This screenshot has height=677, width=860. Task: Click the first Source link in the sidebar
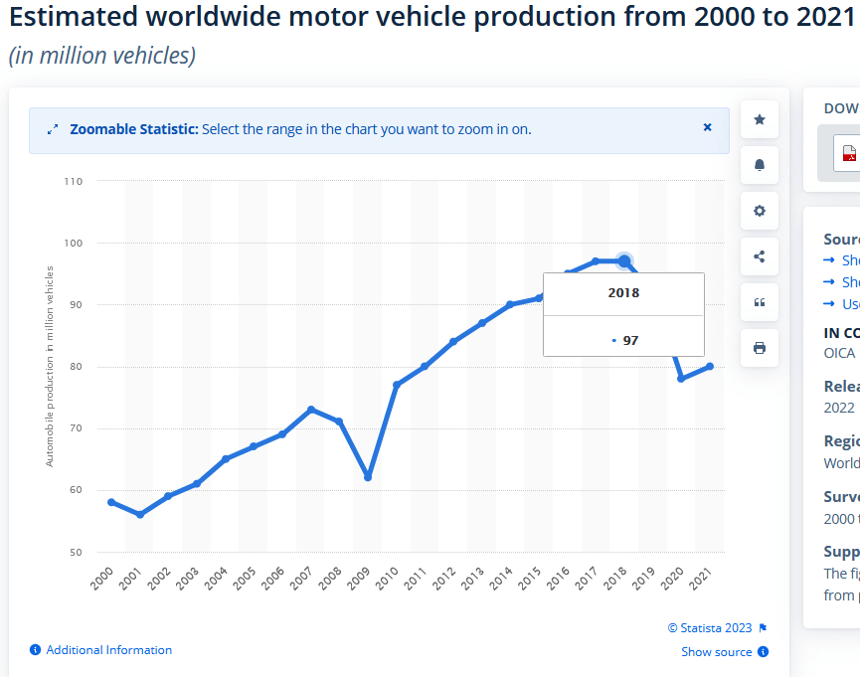point(851,259)
